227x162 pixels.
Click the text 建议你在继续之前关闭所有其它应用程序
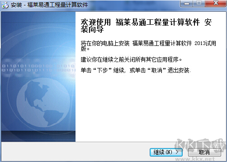pos(131,59)
